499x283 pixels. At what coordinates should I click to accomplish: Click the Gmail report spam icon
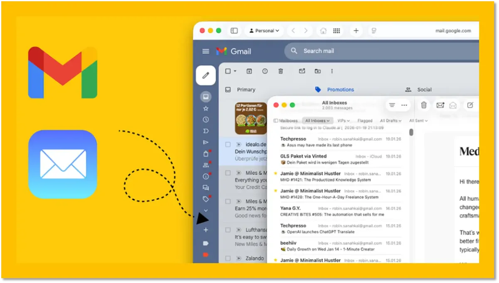pos(265,71)
